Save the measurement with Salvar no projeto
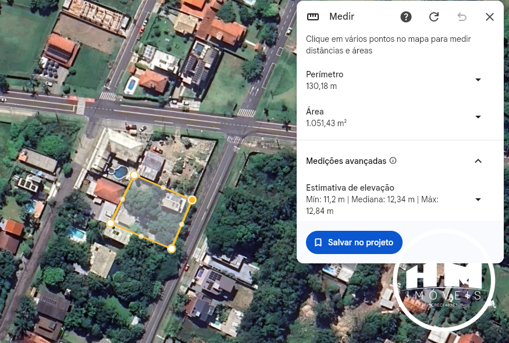 (354, 242)
